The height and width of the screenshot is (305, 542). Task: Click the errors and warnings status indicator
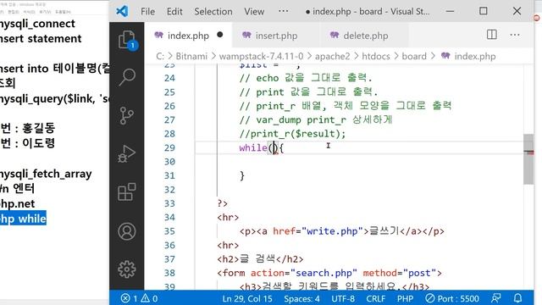(x=139, y=298)
